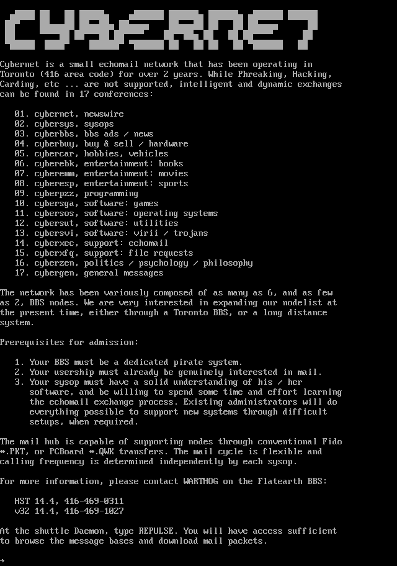Image resolution: width=397 pixels, height=566 pixels.
Task: Click cybersvi software: virii / trojans entry
Action: click(112, 233)
